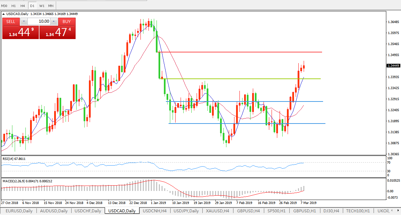Select the H4 timeframe button
This screenshot has width=401, height=215.
pos(23,6)
